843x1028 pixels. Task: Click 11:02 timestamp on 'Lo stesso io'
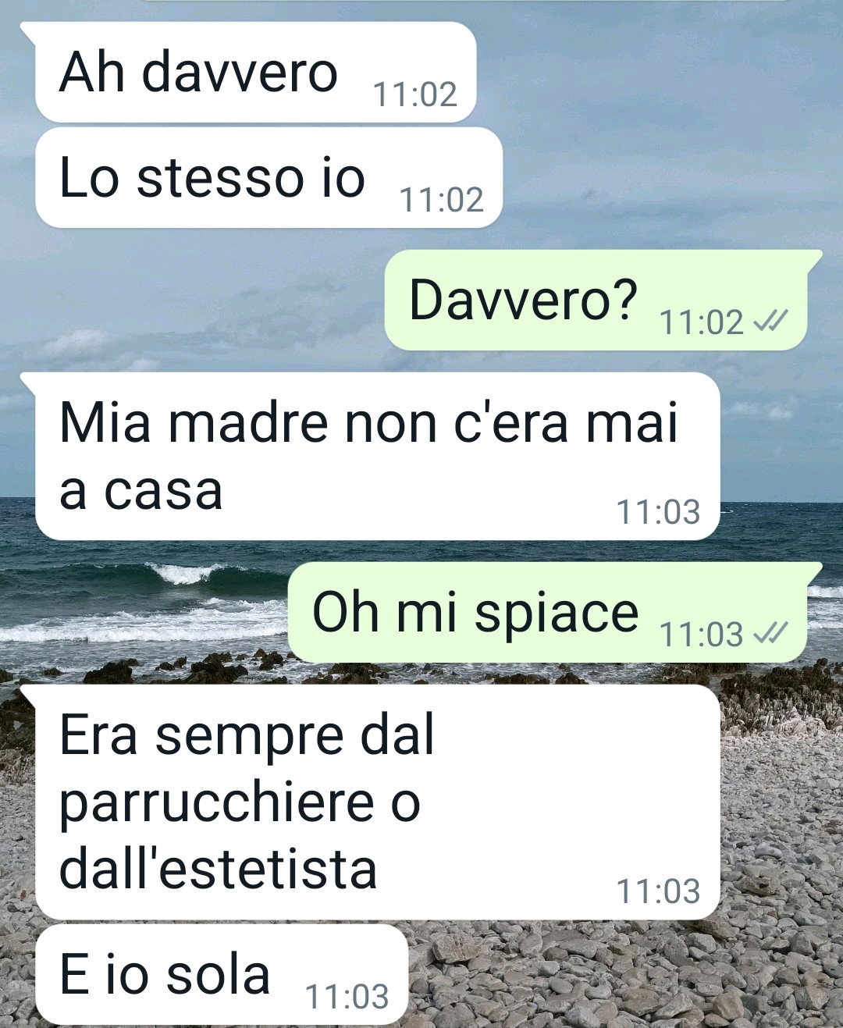click(442, 200)
